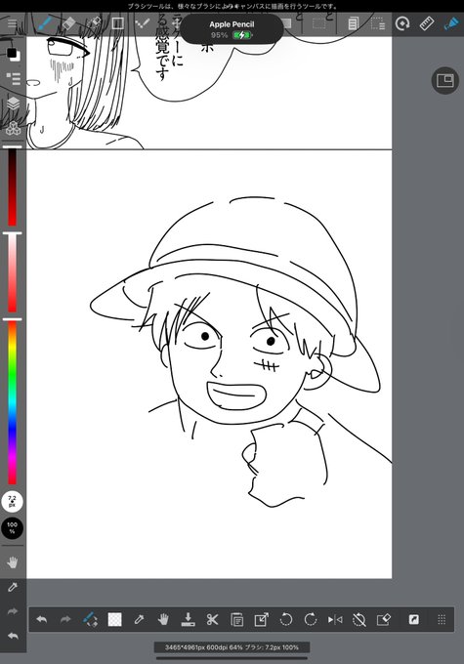Adjust the dark-red brightness slider

tap(13, 187)
